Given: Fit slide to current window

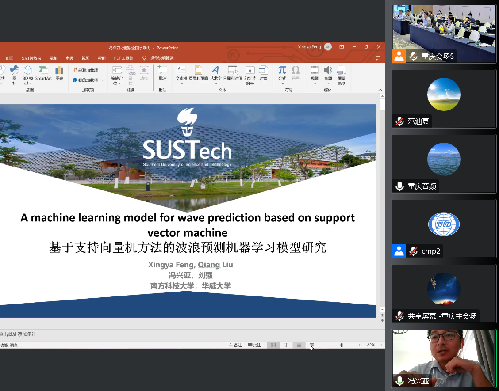Looking at the screenshot, I should (381, 345).
